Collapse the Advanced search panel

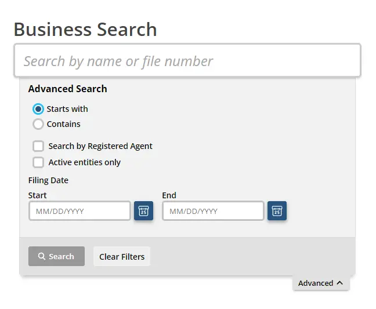pos(321,283)
